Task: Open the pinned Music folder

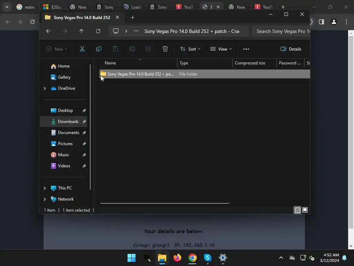Action: click(64, 155)
